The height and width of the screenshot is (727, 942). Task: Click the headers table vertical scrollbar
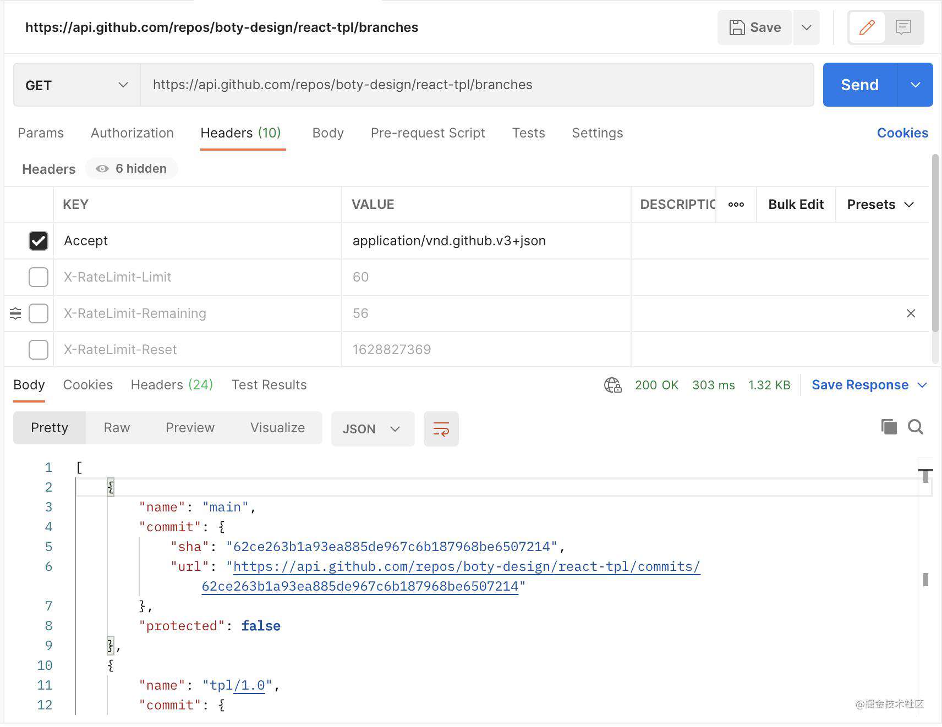935,243
